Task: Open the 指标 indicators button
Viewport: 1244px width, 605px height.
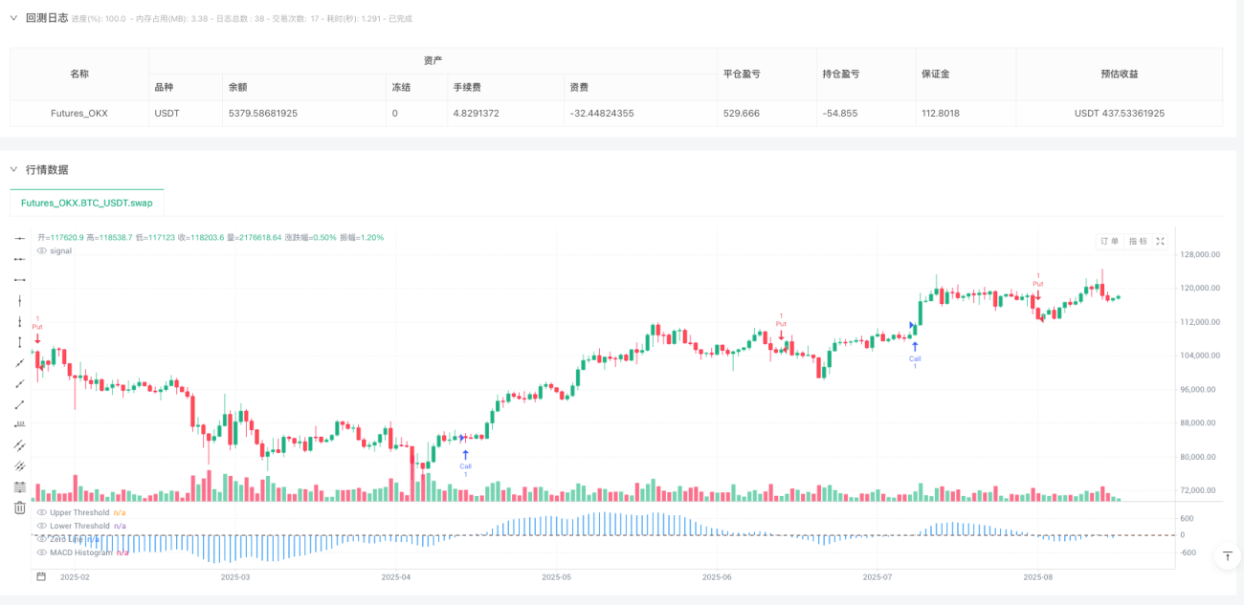Action: point(1137,242)
